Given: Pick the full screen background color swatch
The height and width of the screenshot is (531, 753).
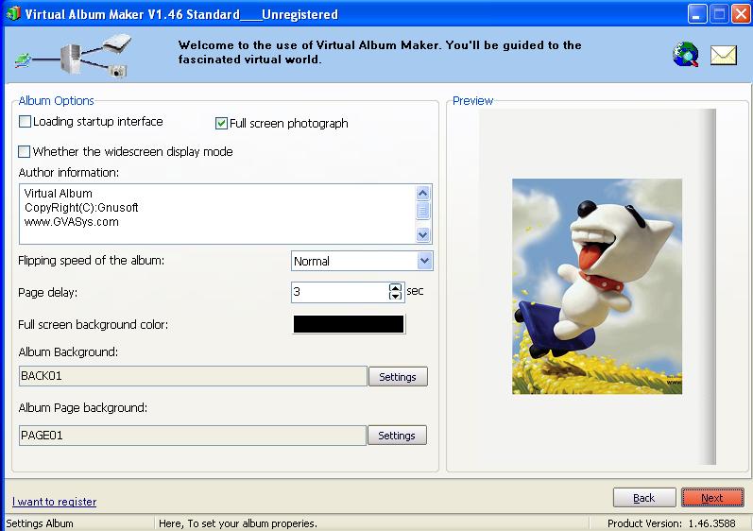Looking at the screenshot, I should 349,324.
